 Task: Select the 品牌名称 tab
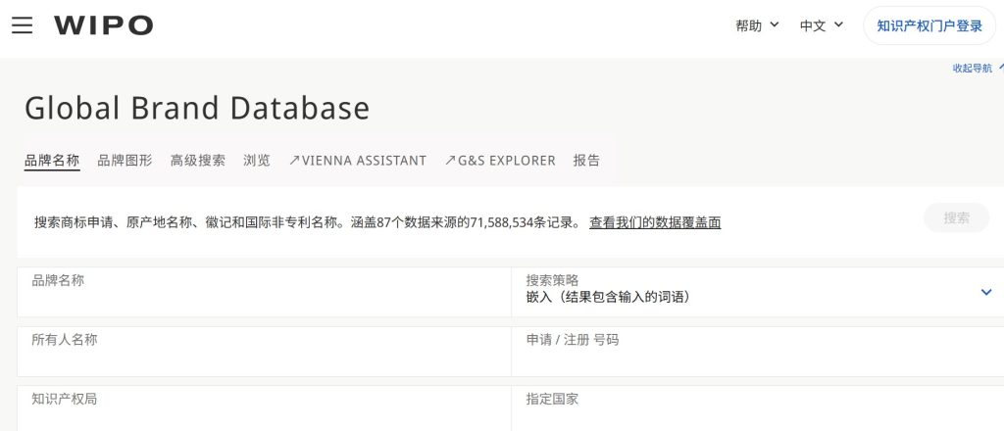pos(52,161)
